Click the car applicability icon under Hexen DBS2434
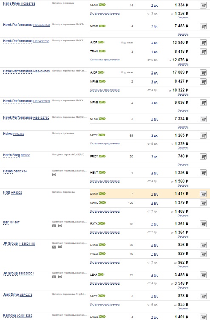Viewport: 210px width, 320px height. click(54, 174)
